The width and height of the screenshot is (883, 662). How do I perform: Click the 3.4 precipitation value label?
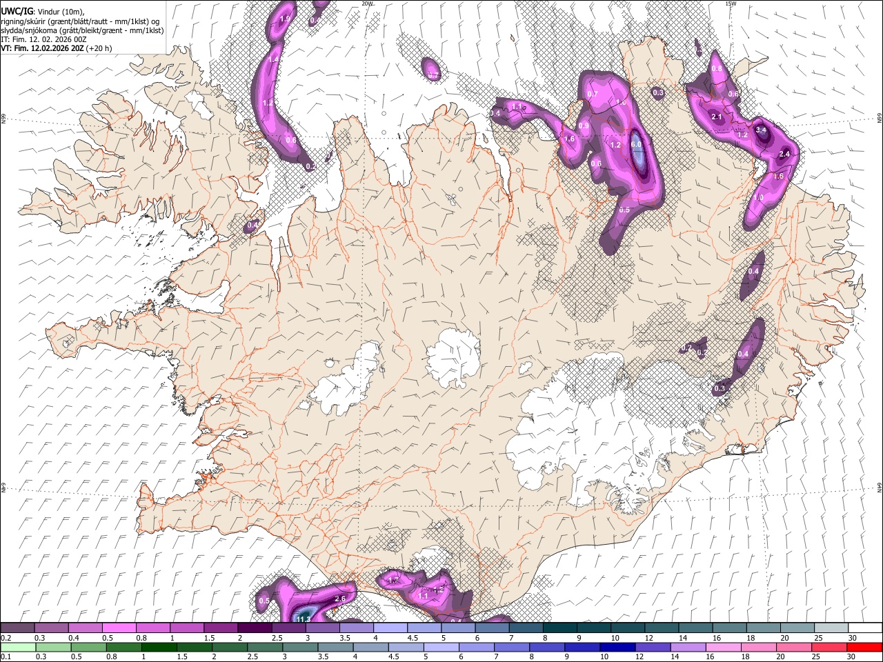762,130
